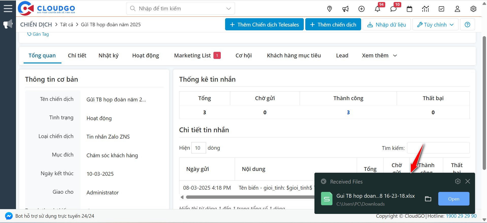This screenshot has width=487, height=223.
Task: Click the Thành công count 3 link
Action: click(348, 112)
